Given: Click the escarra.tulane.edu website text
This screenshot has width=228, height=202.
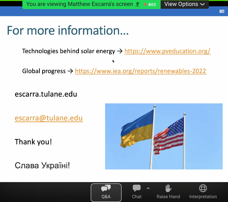Looking at the screenshot, I should pyautogui.click(x=46, y=94).
